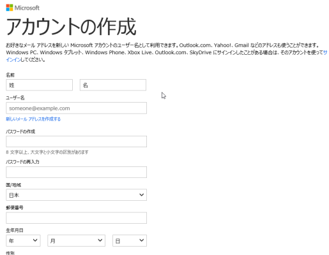Click the パスワードの再入力 label
The image size is (329, 255).
tap(22, 162)
